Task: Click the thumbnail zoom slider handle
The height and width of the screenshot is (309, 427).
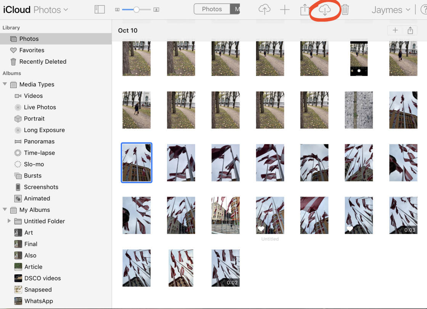Action: (136, 10)
